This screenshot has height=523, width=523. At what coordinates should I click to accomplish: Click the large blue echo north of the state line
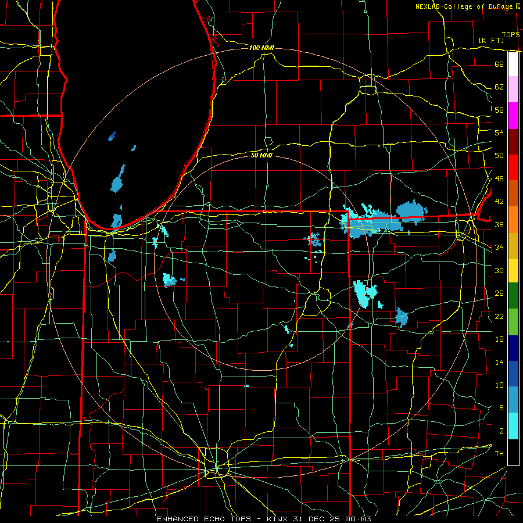(x=411, y=211)
